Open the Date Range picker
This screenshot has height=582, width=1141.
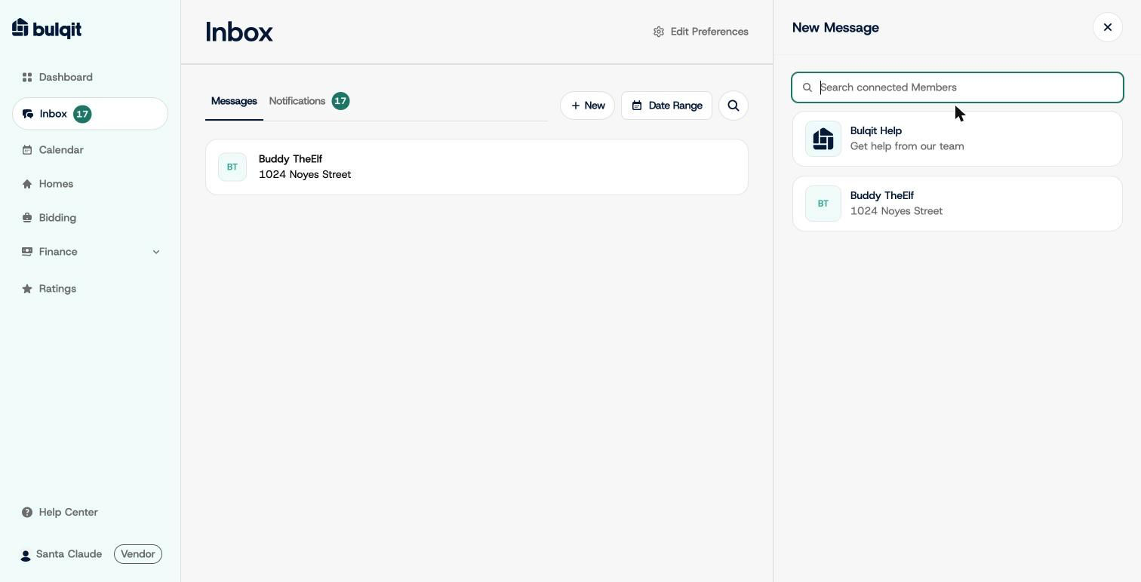point(666,106)
